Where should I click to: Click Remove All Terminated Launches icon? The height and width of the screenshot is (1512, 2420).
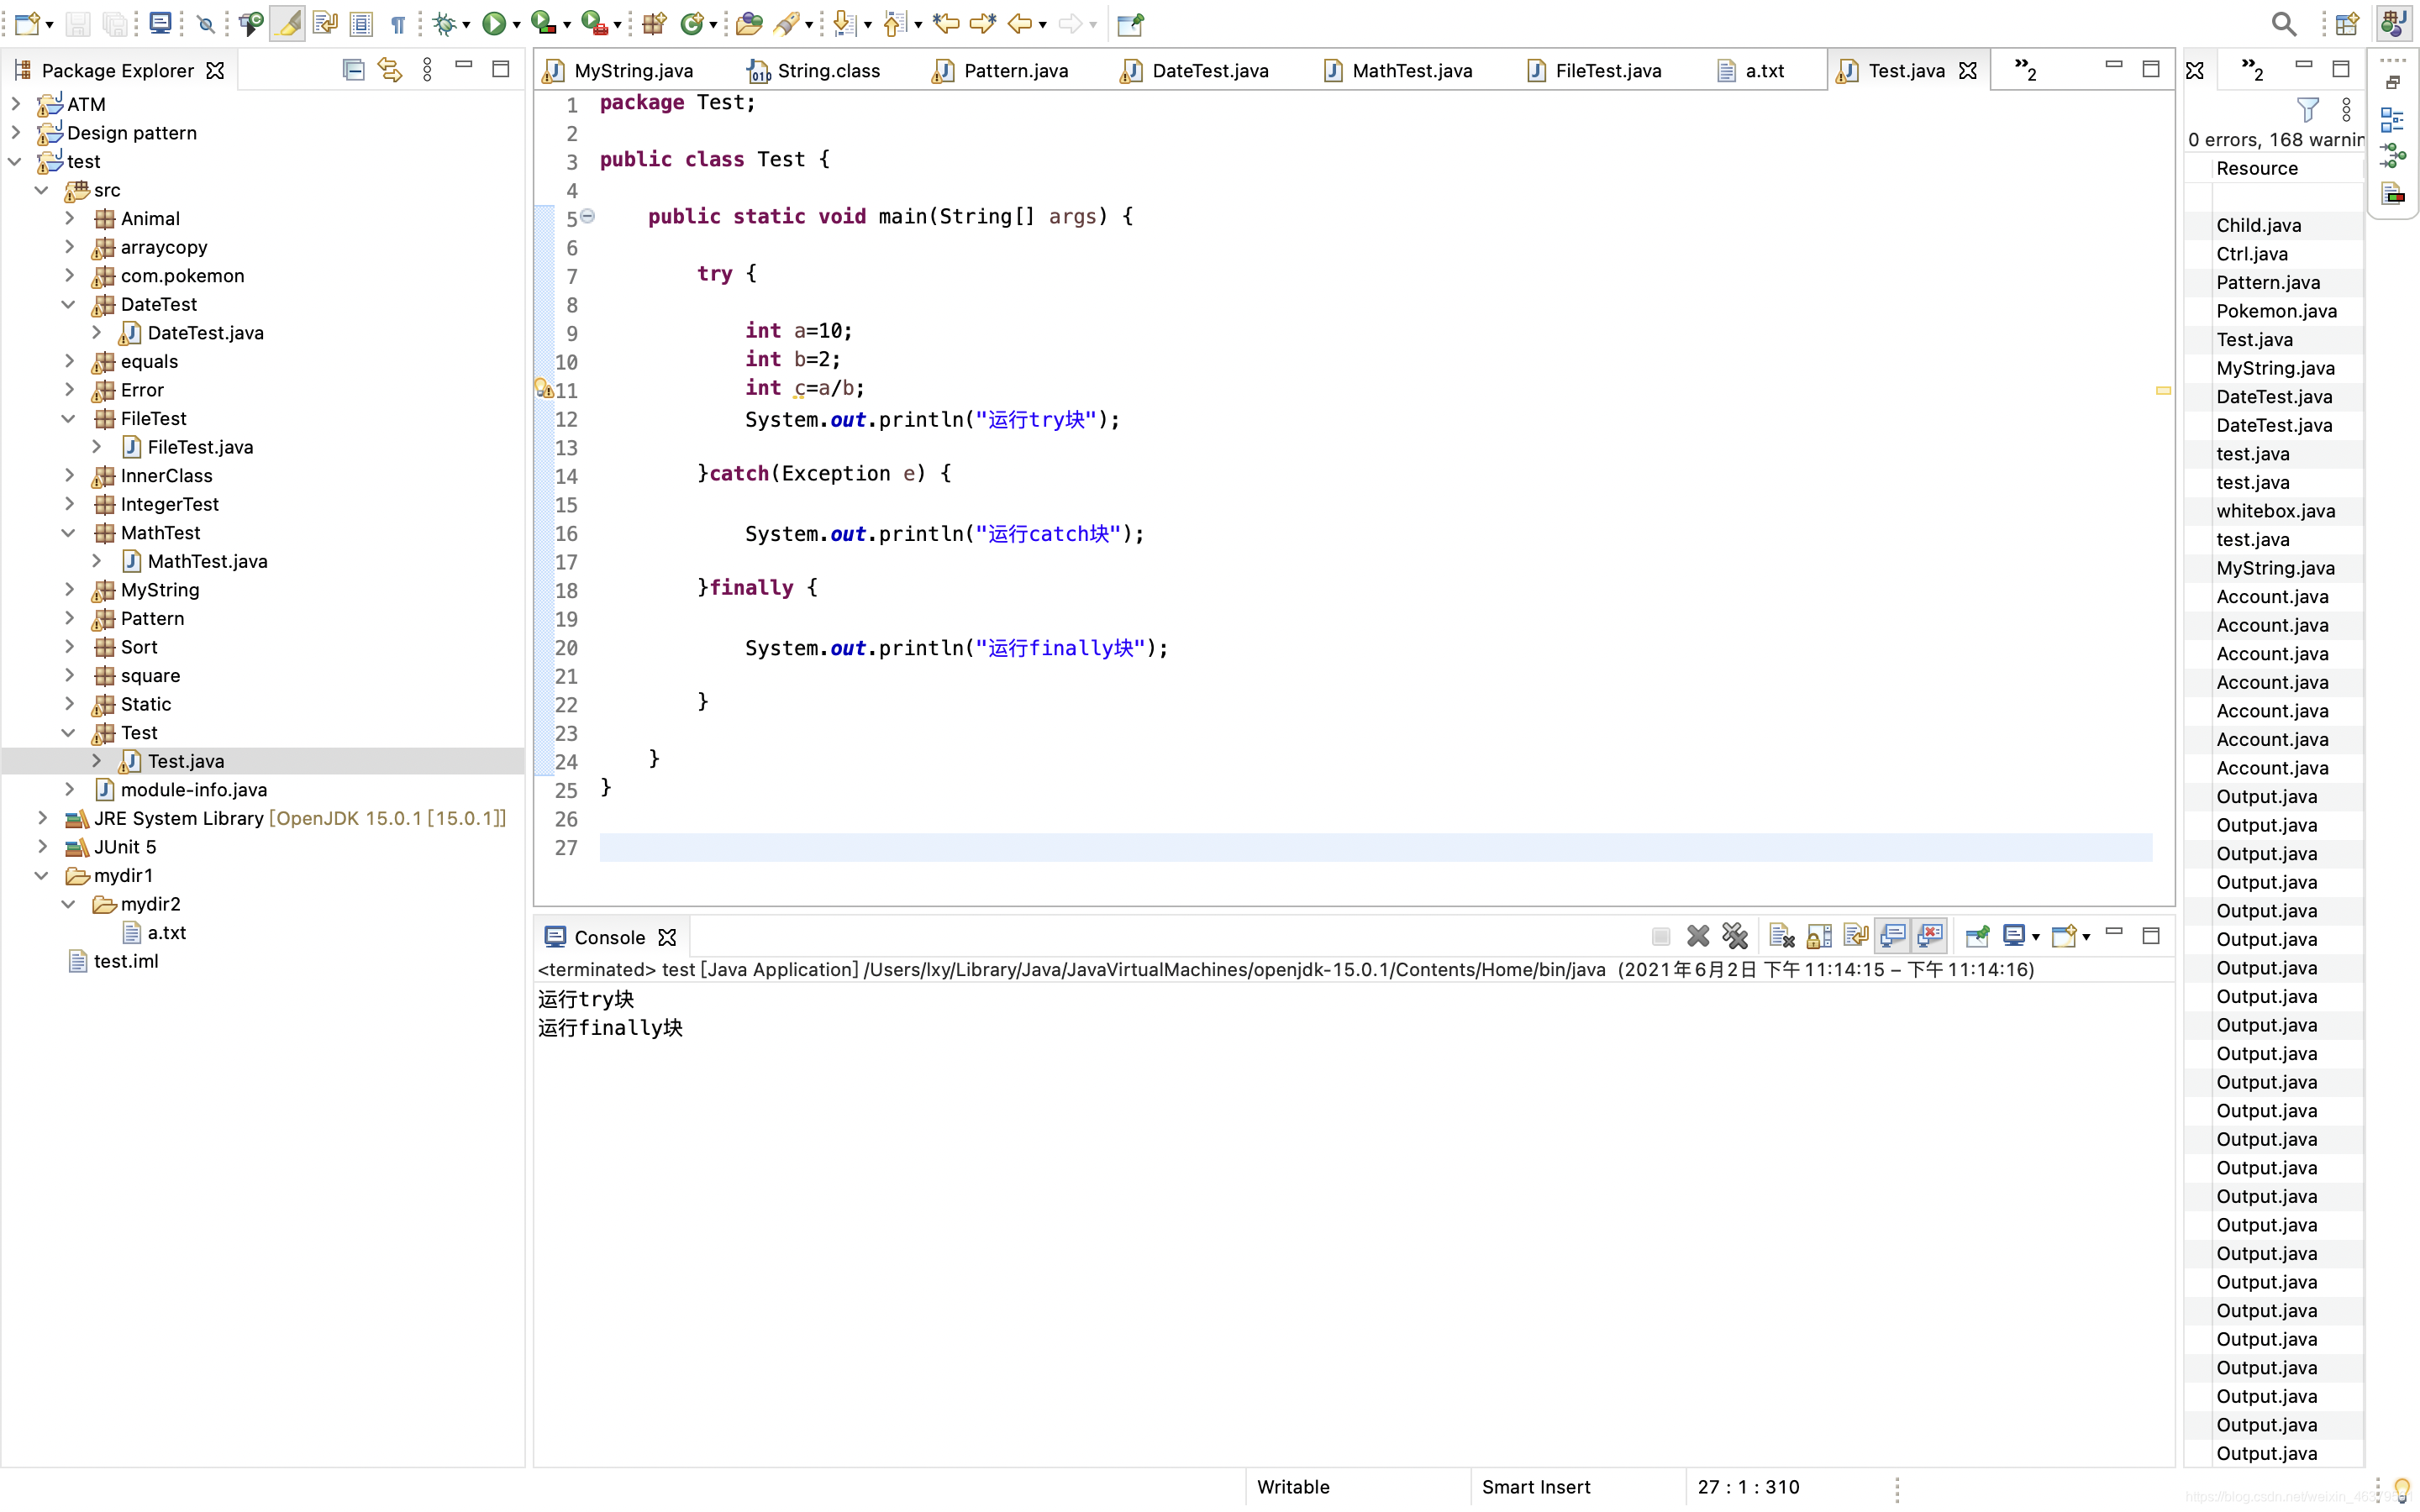coord(1735,936)
